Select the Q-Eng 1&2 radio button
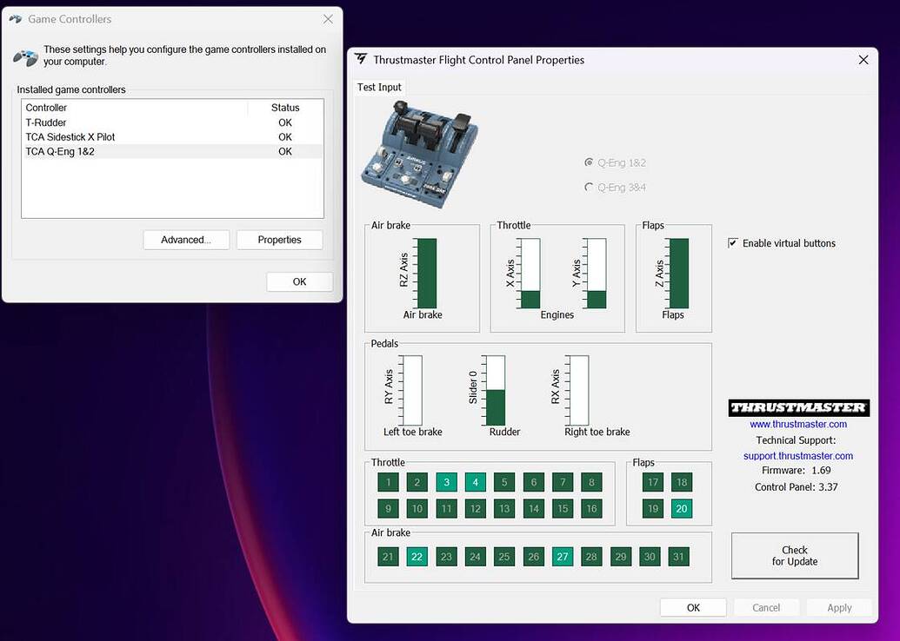Image resolution: width=900 pixels, height=641 pixels. (589, 162)
